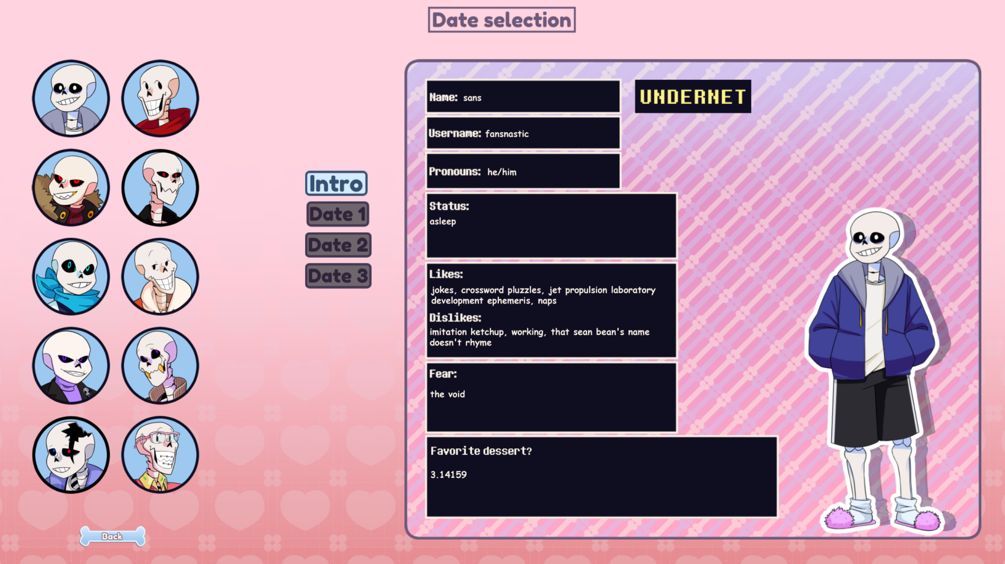Viewport: 1005px width, 564px height.
Task: Switch to the Date 2 tab
Action: coord(338,245)
